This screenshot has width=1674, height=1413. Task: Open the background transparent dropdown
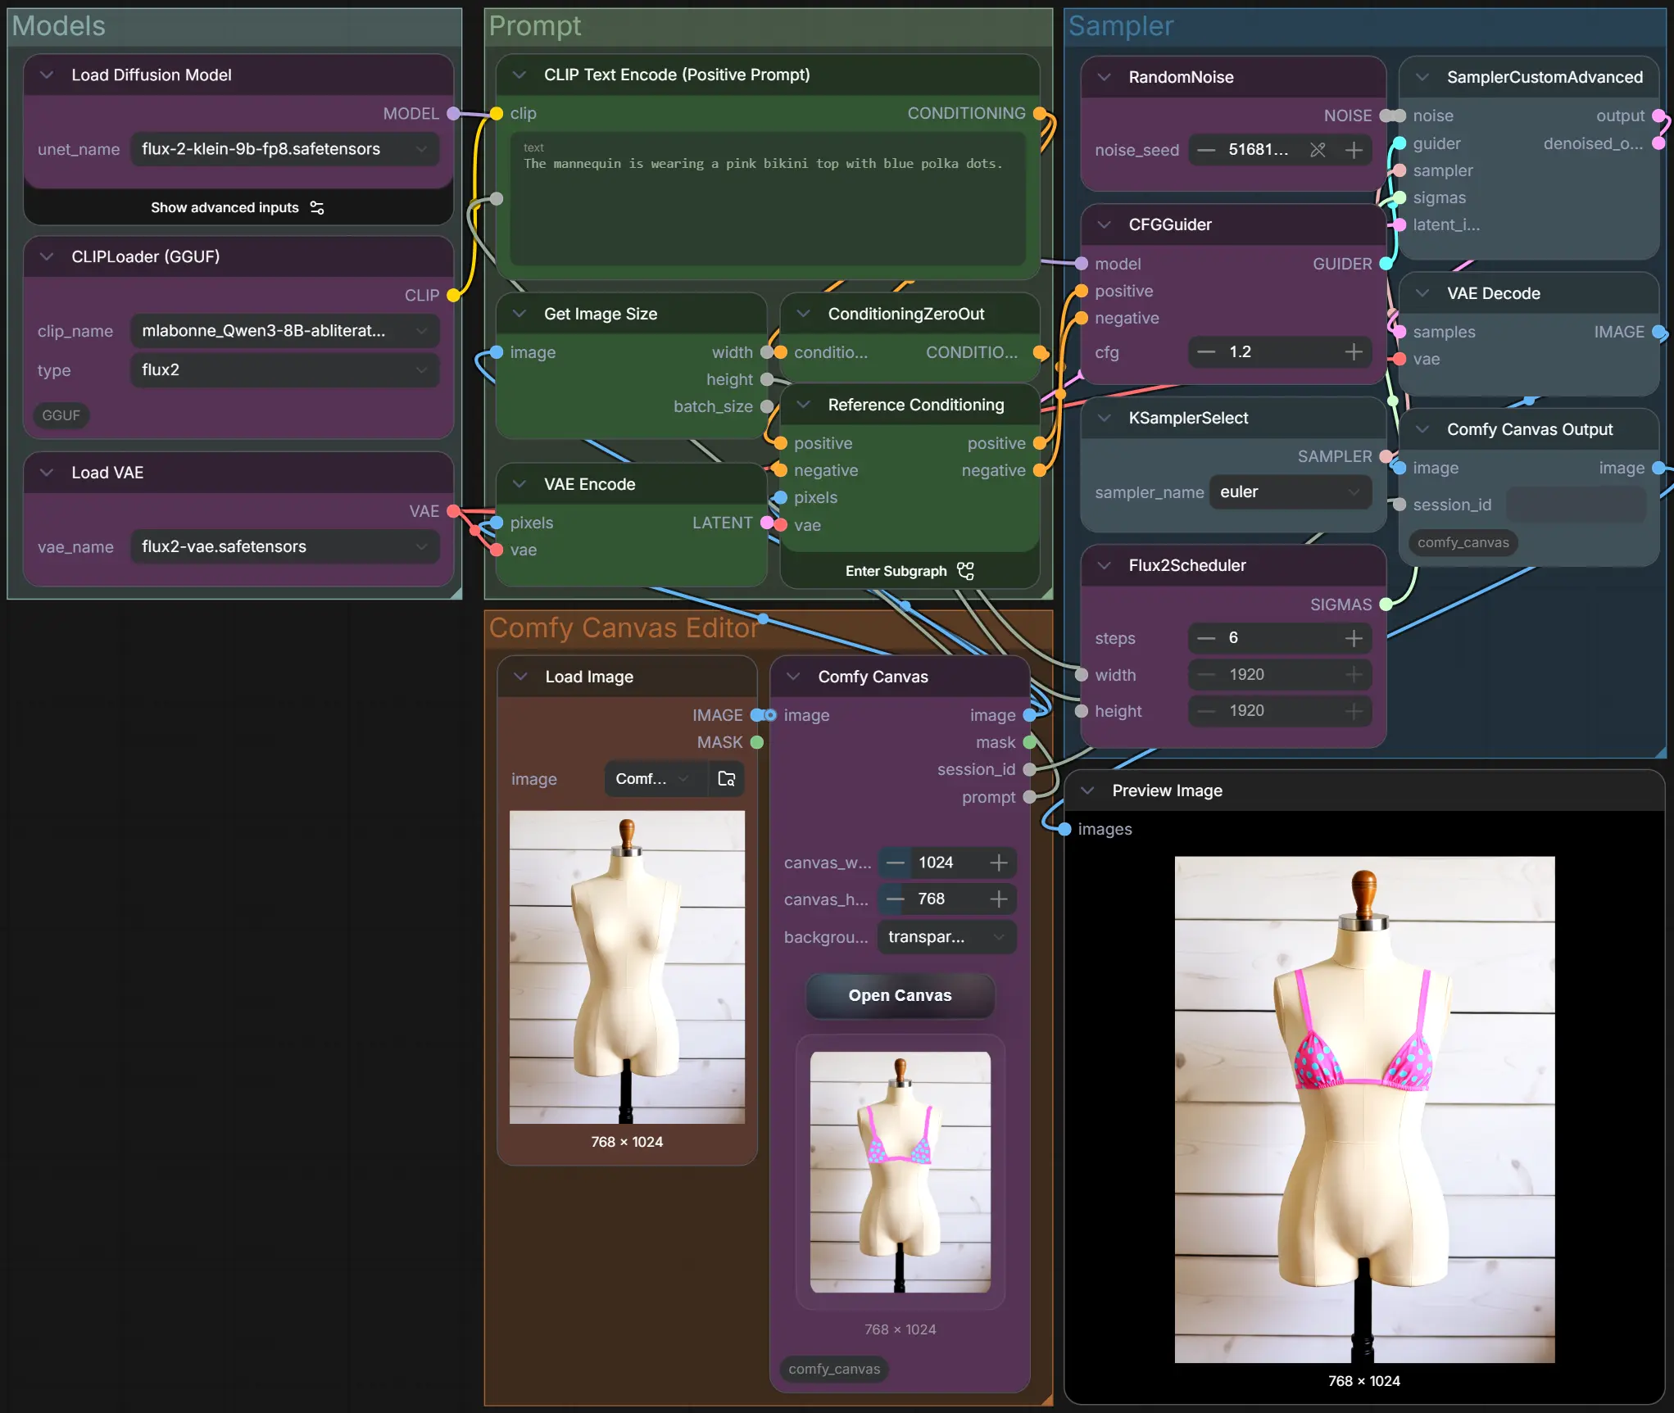(x=946, y=937)
